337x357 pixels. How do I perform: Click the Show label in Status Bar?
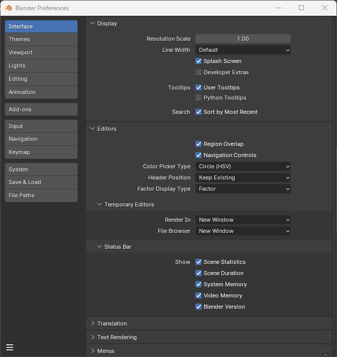coord(183,262)
